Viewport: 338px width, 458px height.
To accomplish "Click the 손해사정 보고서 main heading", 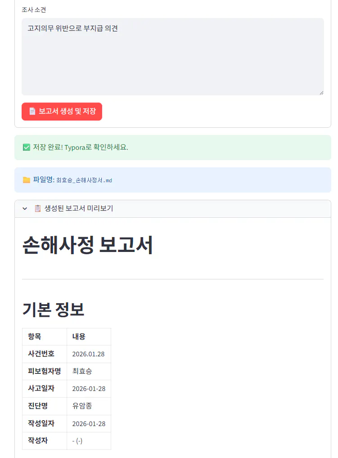I will (88, 246).
